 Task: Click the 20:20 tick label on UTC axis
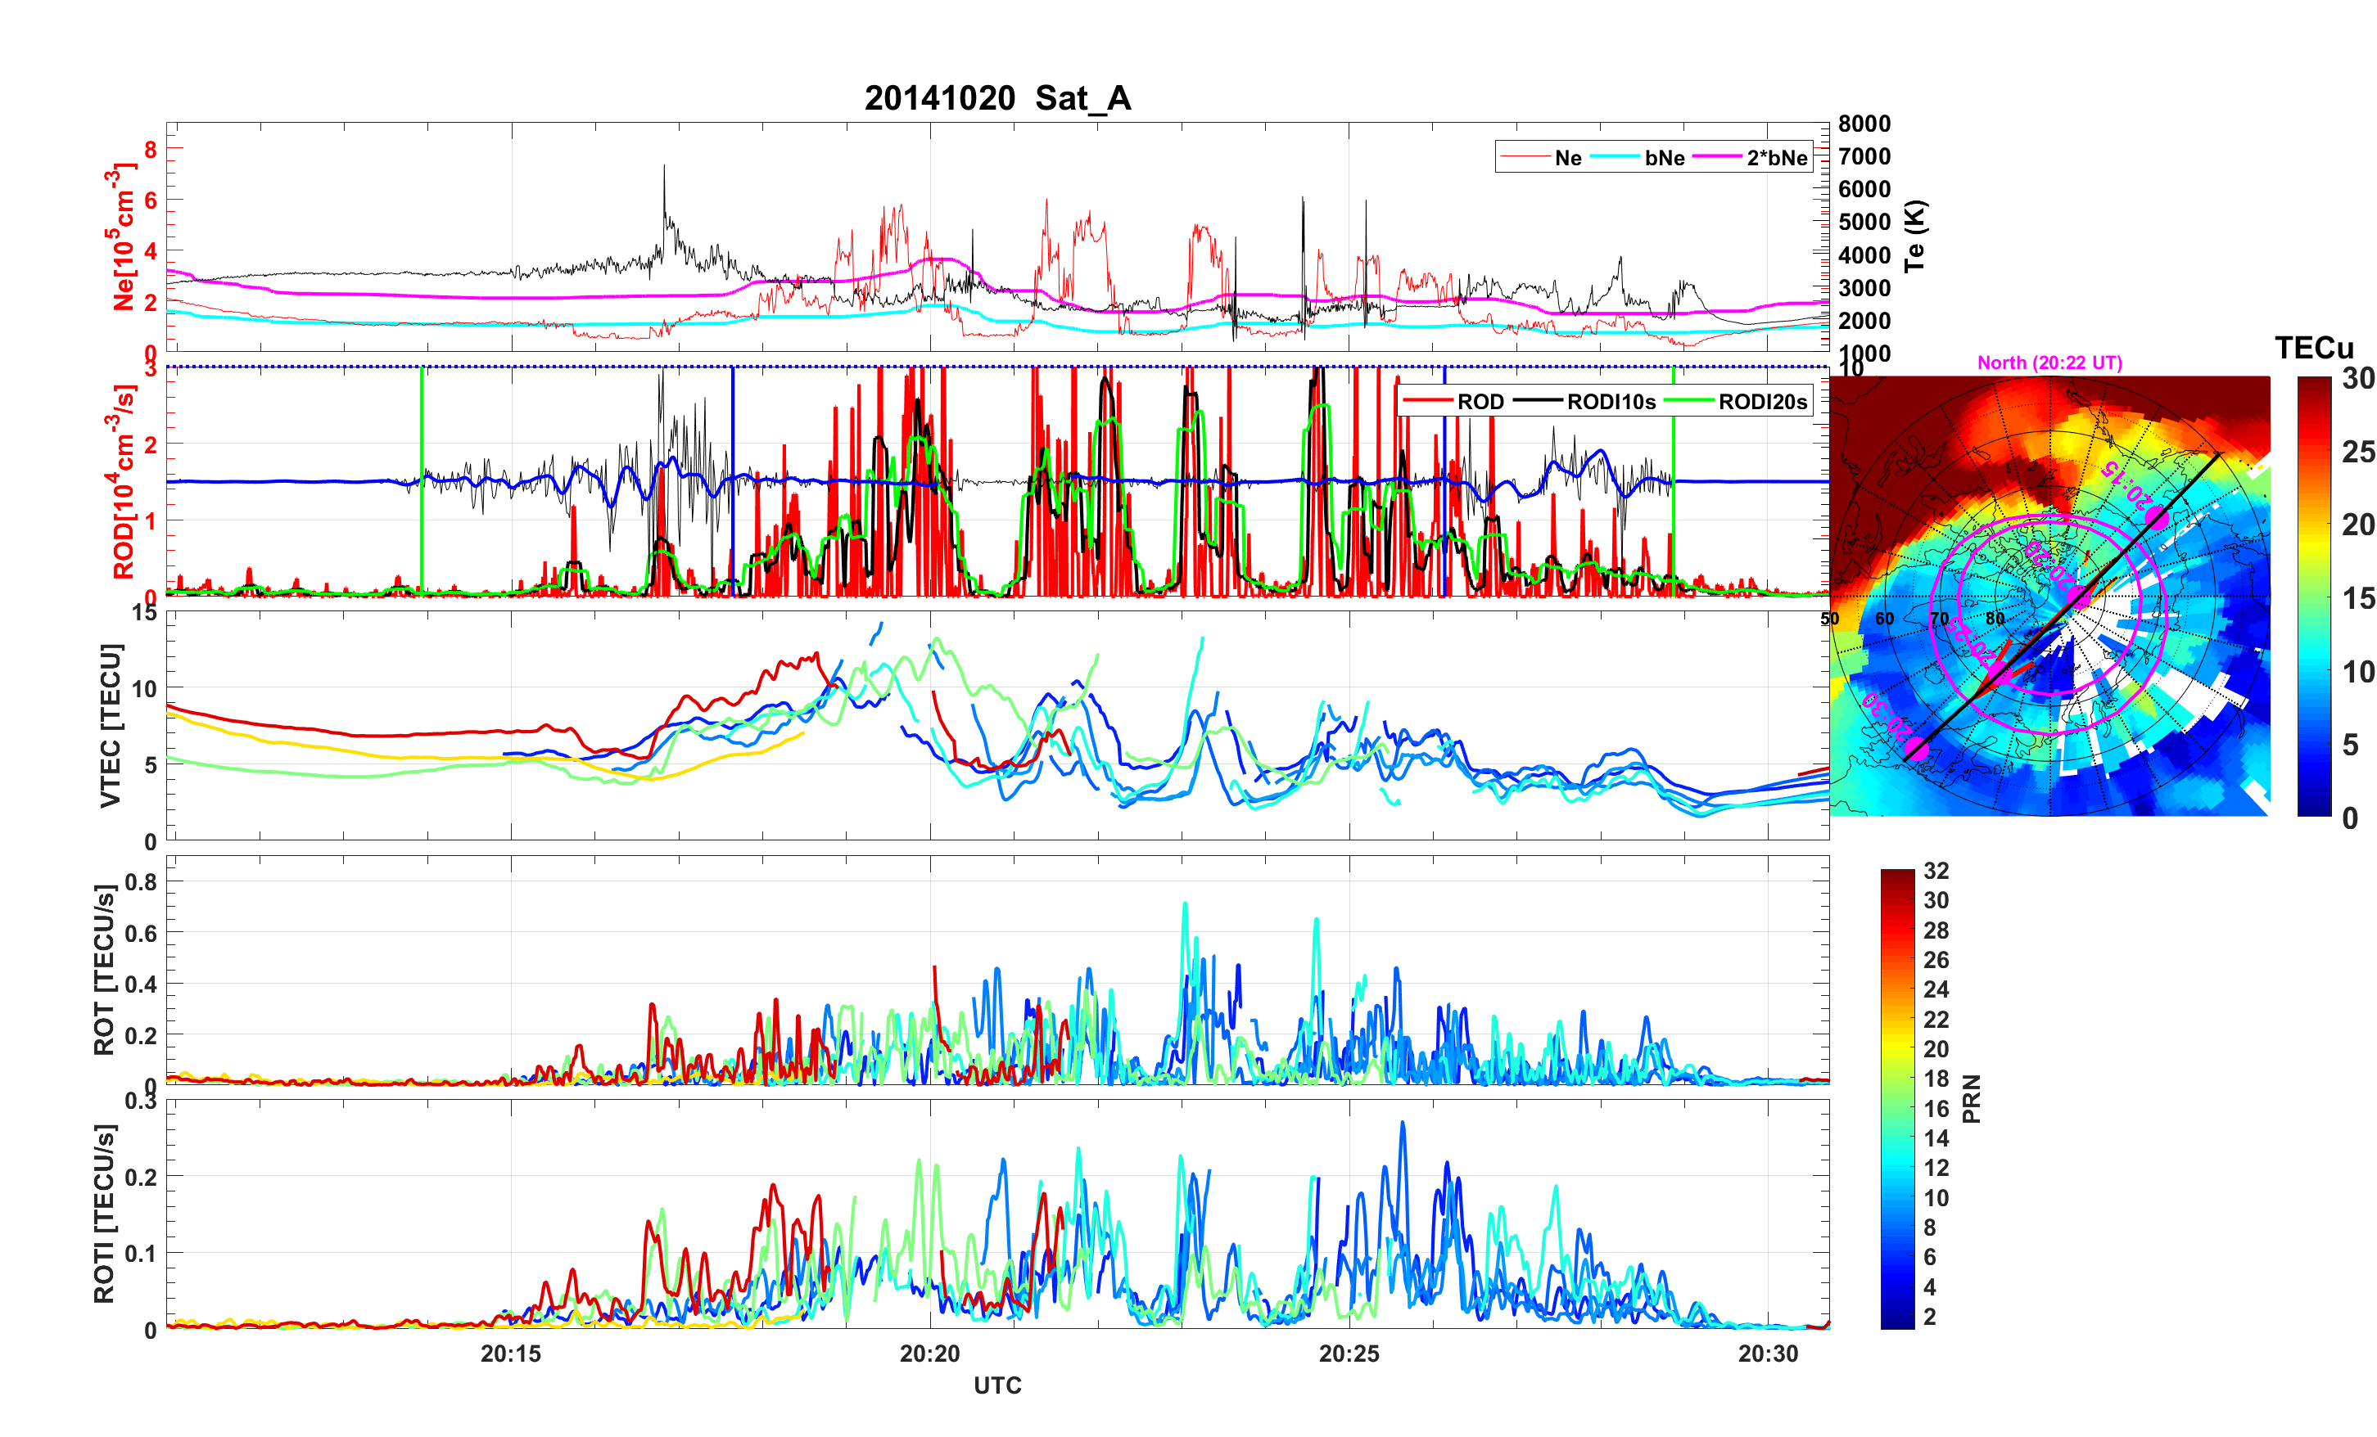tap(929, 1353)
